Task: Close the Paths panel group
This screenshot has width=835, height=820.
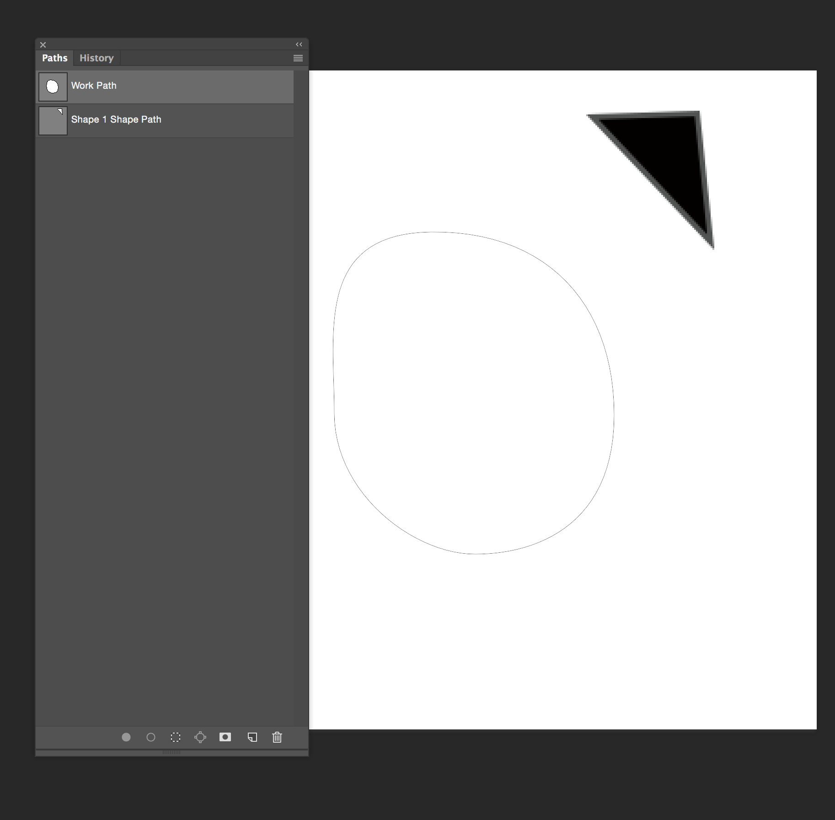Action: (x=43, y=44)
